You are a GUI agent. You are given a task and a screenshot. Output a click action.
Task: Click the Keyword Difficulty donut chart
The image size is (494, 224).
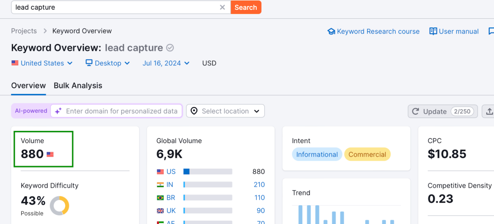[x=59, y=205]
